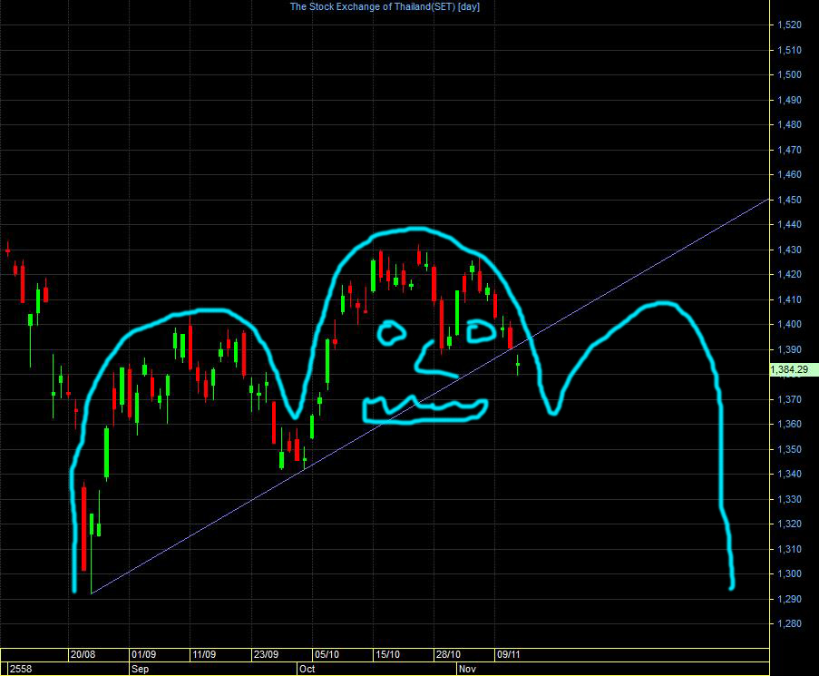
Task: Select the year label 2558
Action: [21, 670]
